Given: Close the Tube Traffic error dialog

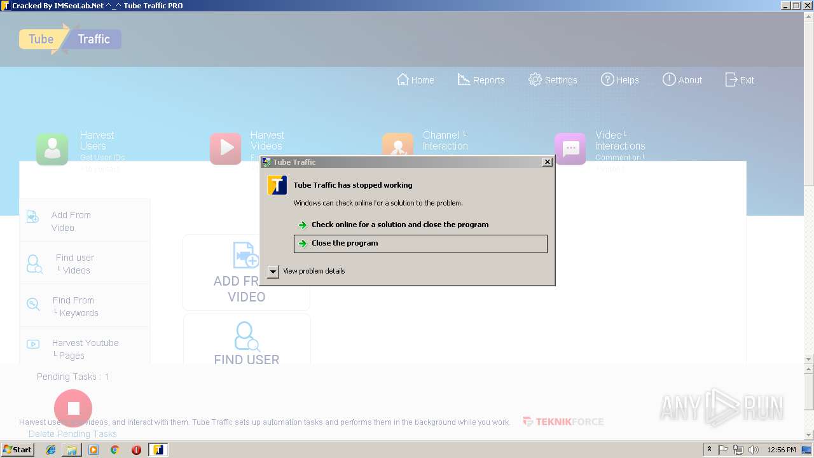Looking at the screenshot, I should tap(547, 162).
